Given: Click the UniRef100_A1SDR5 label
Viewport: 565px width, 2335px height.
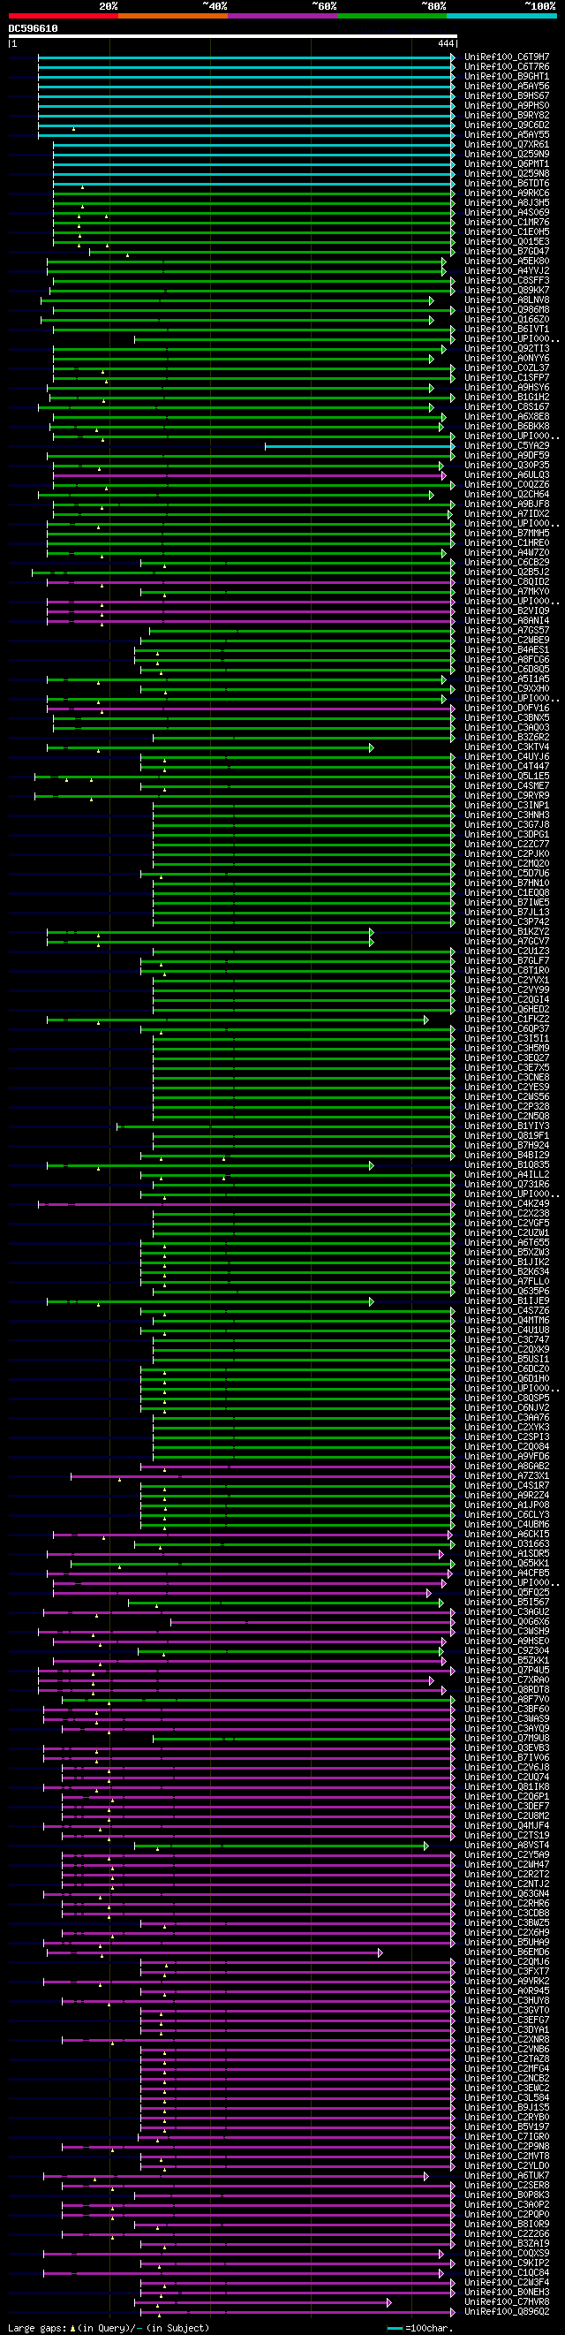Looking at the screenshot, I should point(506,1554).
